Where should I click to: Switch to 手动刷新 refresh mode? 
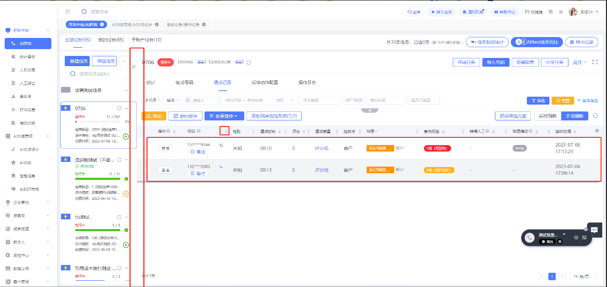pos(574,116)
